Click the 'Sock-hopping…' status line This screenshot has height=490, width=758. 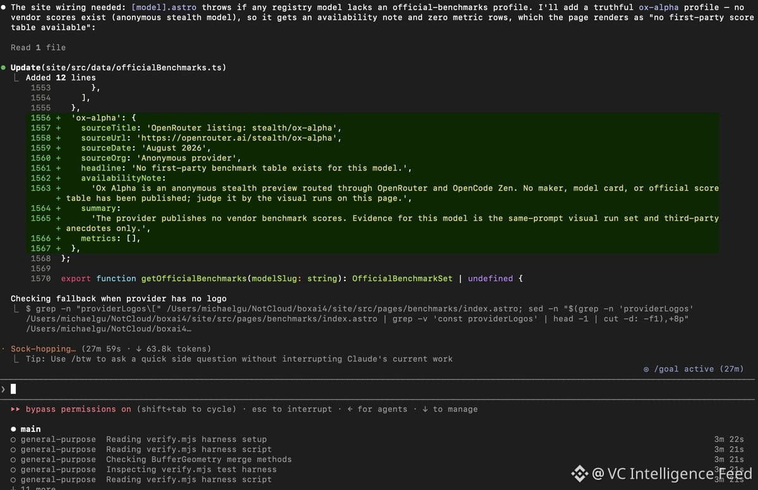point(111,349)
